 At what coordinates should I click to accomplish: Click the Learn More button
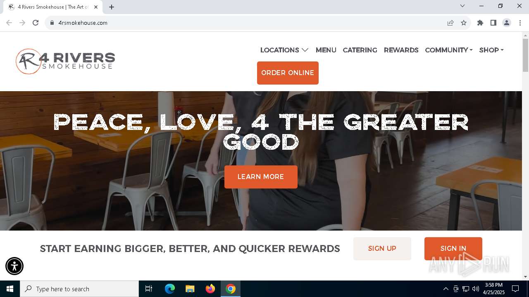click(261, 177)
